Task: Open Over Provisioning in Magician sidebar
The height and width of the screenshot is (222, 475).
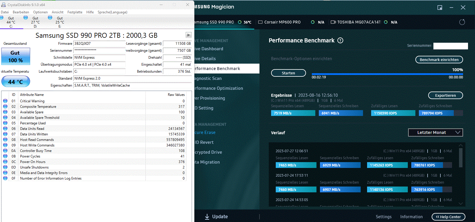Action: point(210,98)
